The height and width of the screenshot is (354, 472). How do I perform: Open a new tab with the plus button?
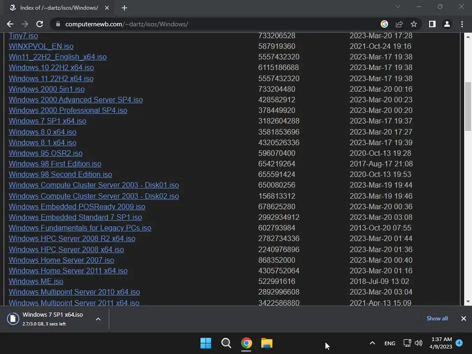pyautogui.click(x=124, y=8)
